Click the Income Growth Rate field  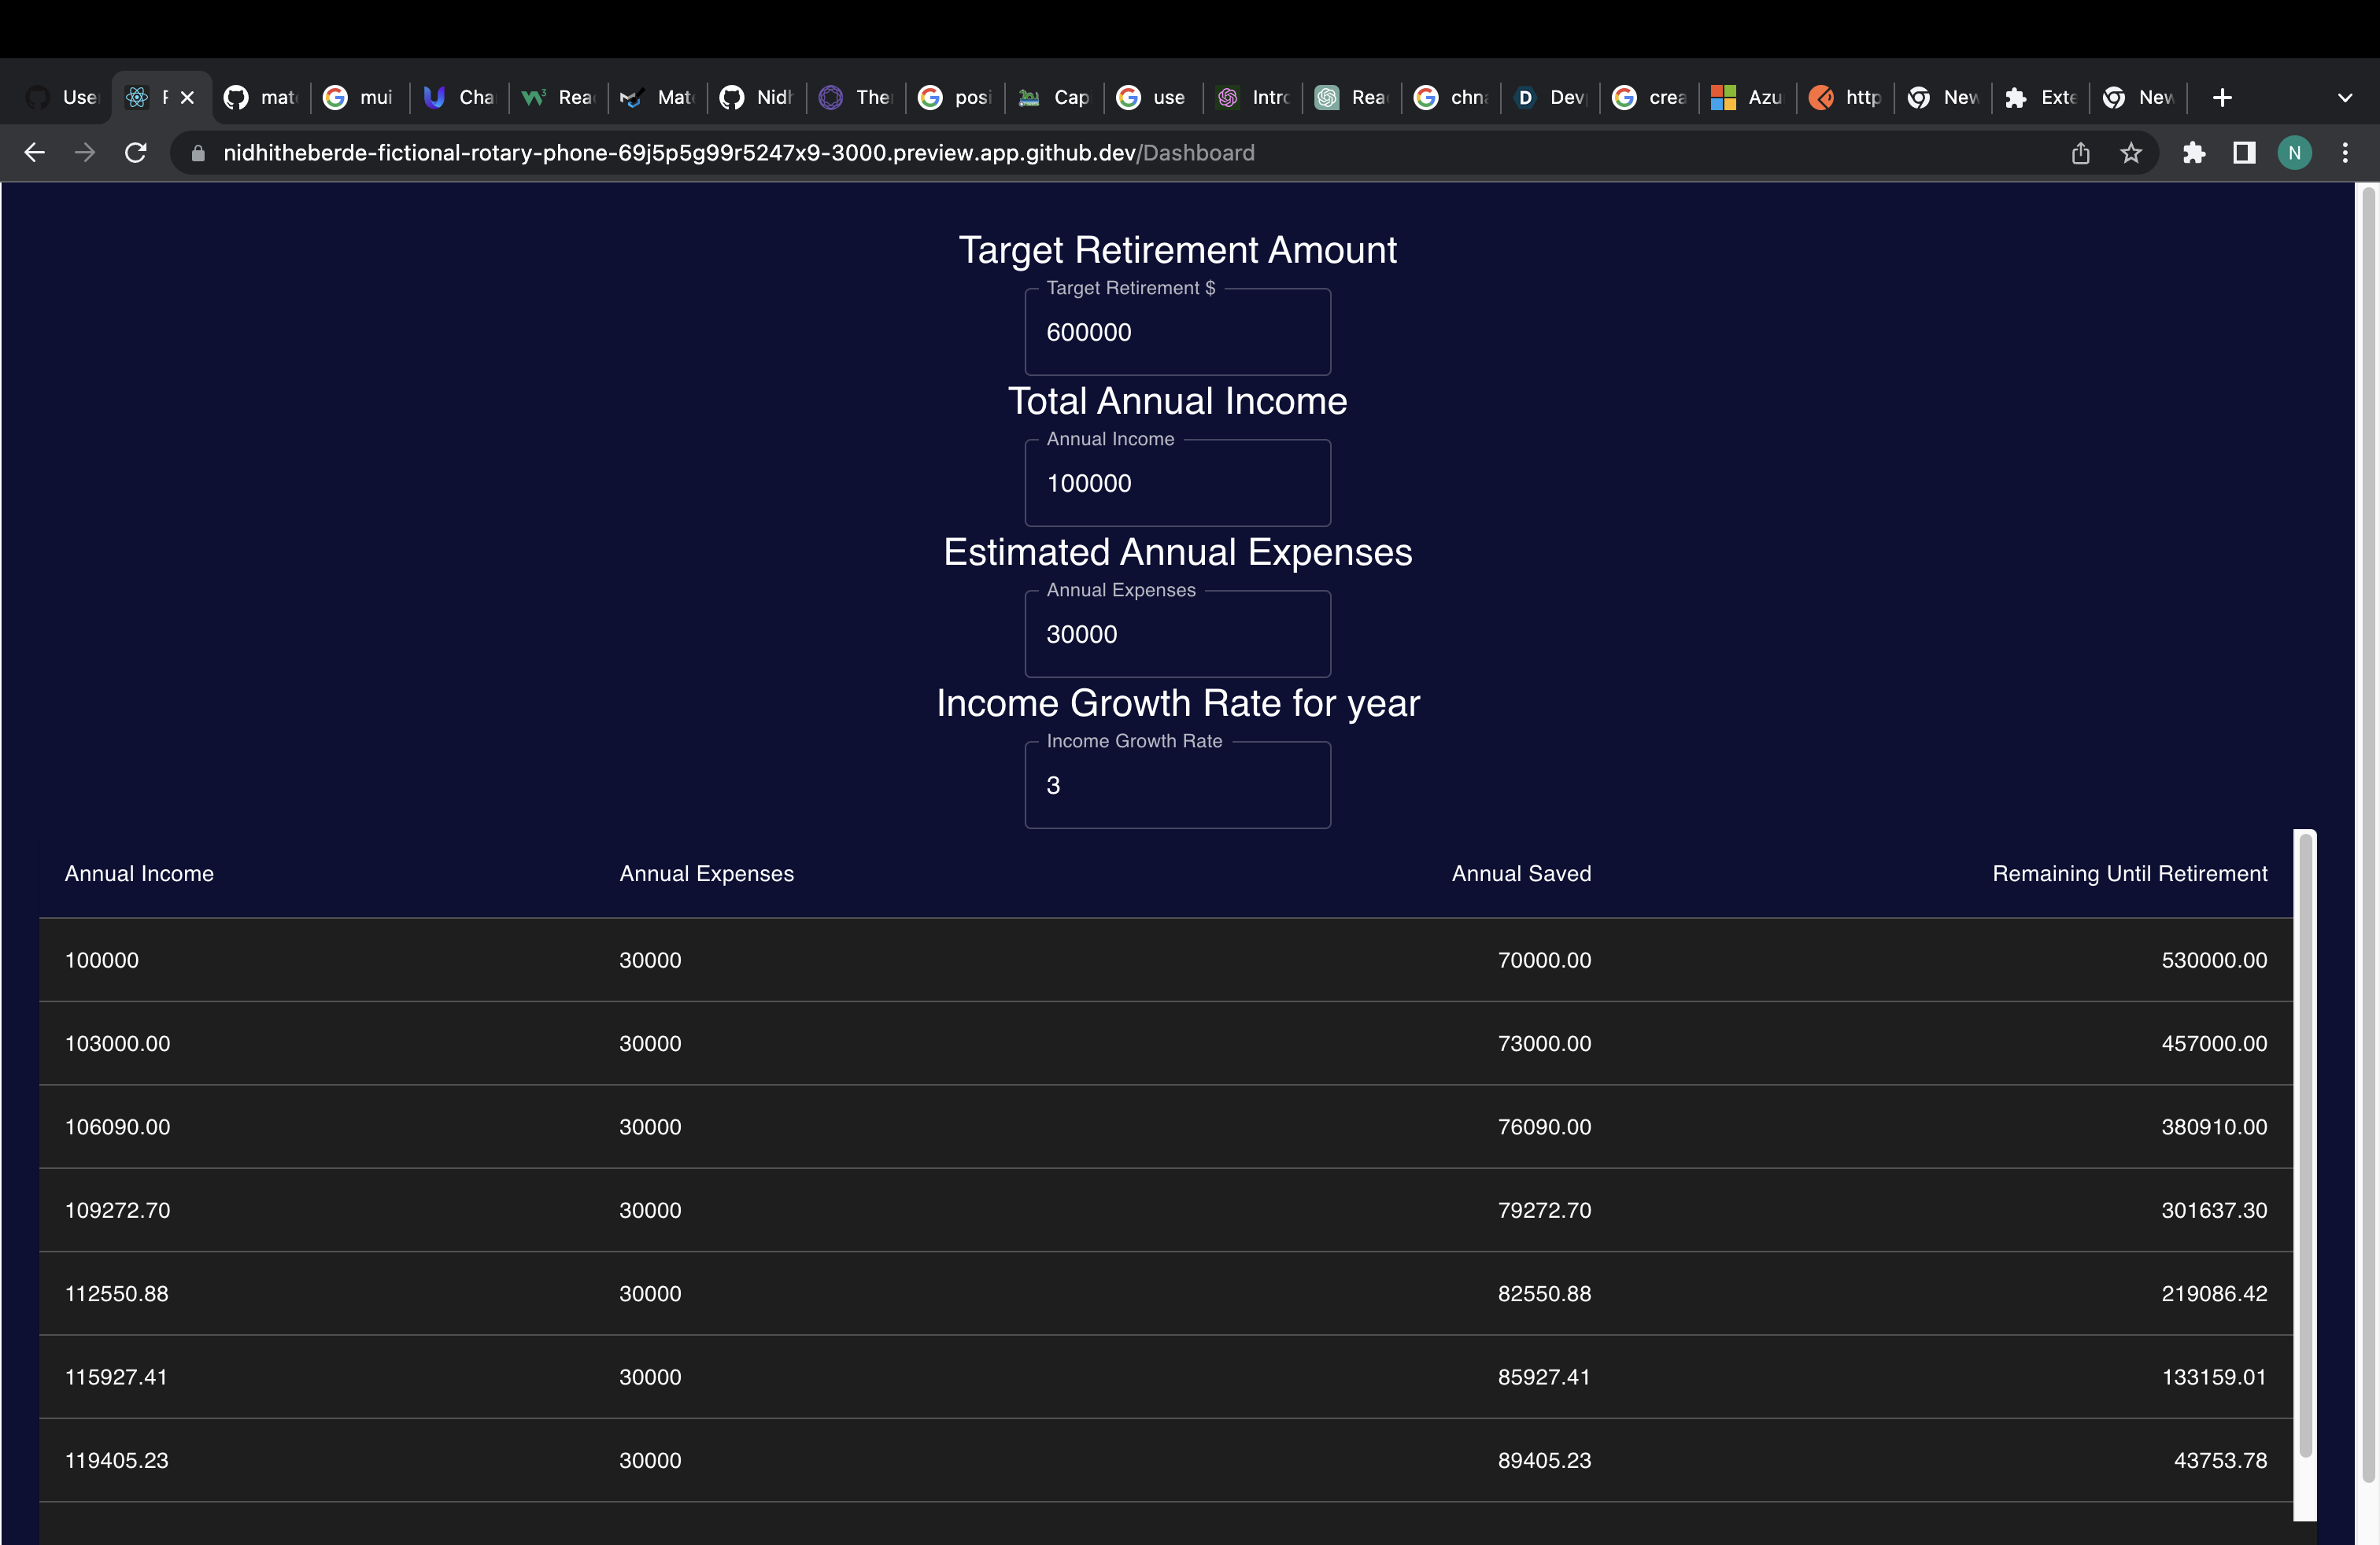[x=1177, y=786]
